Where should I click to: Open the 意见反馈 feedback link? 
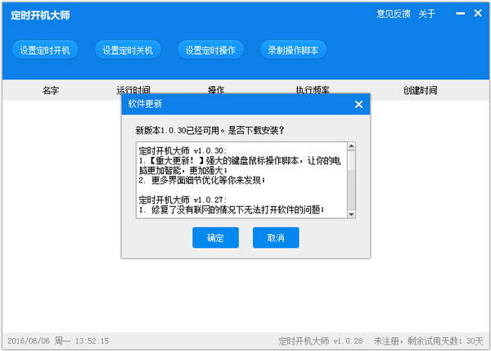(x=393, y=14)
